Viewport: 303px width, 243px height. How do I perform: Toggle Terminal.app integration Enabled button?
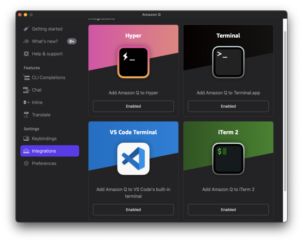pos(228,106)
